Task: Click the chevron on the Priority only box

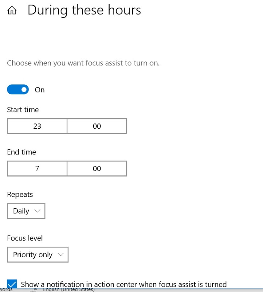Action: 60,255
